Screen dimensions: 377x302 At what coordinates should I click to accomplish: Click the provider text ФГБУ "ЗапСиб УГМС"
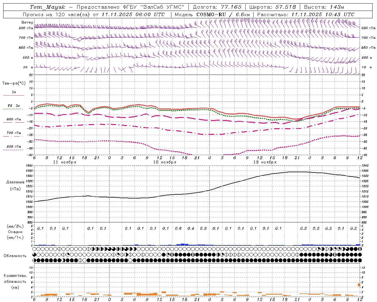click(153, 7)
